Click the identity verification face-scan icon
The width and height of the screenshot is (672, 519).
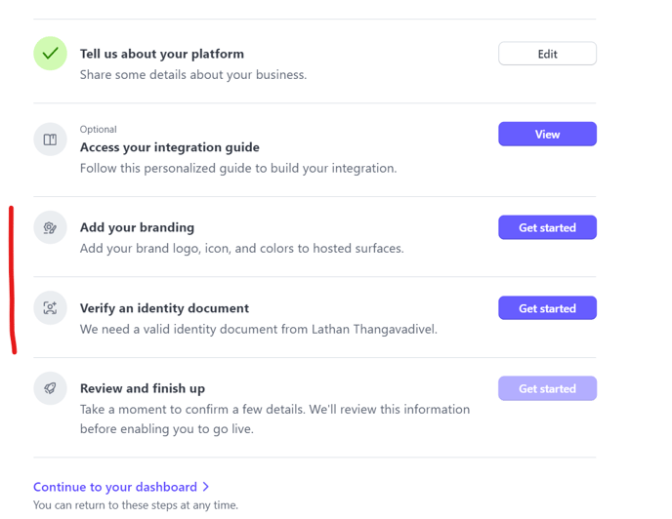(x=50, y=308)
